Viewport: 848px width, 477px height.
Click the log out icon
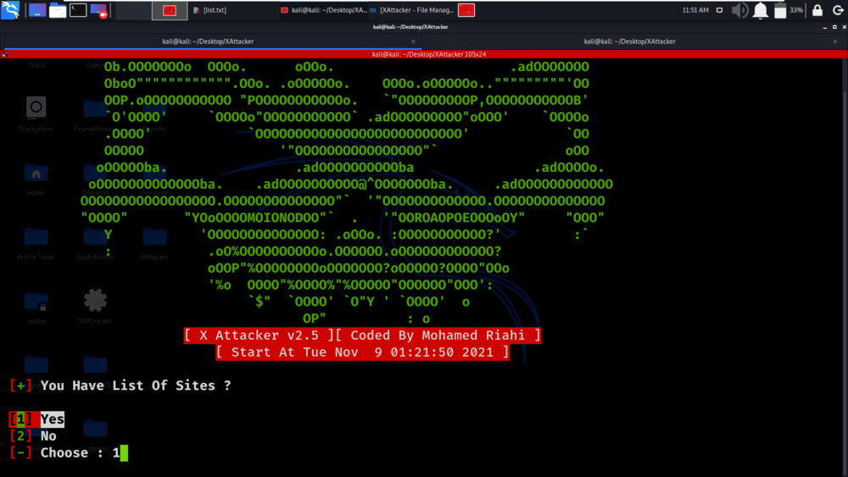838,10
